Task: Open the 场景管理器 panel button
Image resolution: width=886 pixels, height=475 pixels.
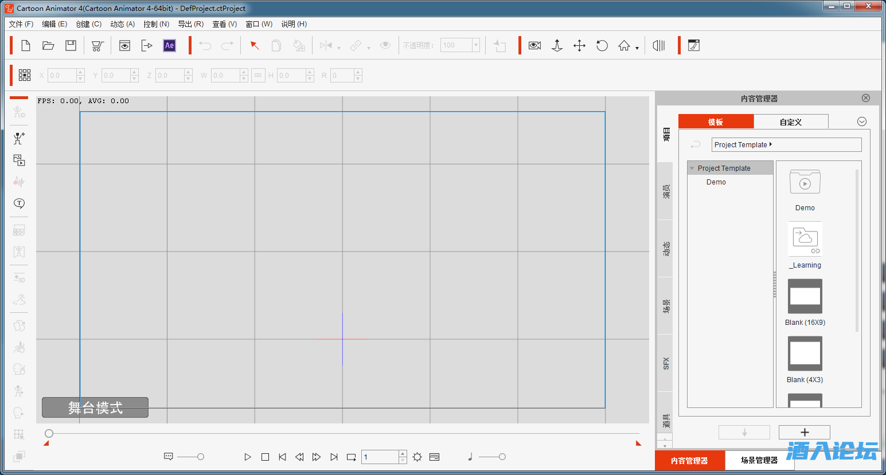Action: tap(759, 461)
